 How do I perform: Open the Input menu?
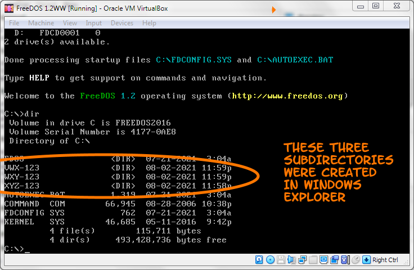pos(94,23)
